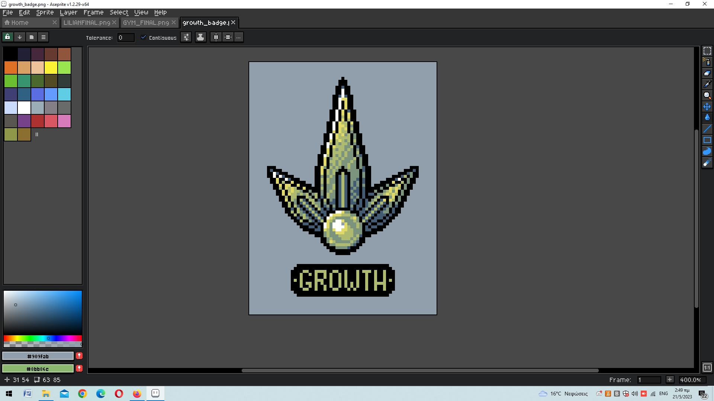Viewport: 714px width, 401px height.
Task: Pick the black palette swatch
Action: pyautogui.click(x=11, y=54)
